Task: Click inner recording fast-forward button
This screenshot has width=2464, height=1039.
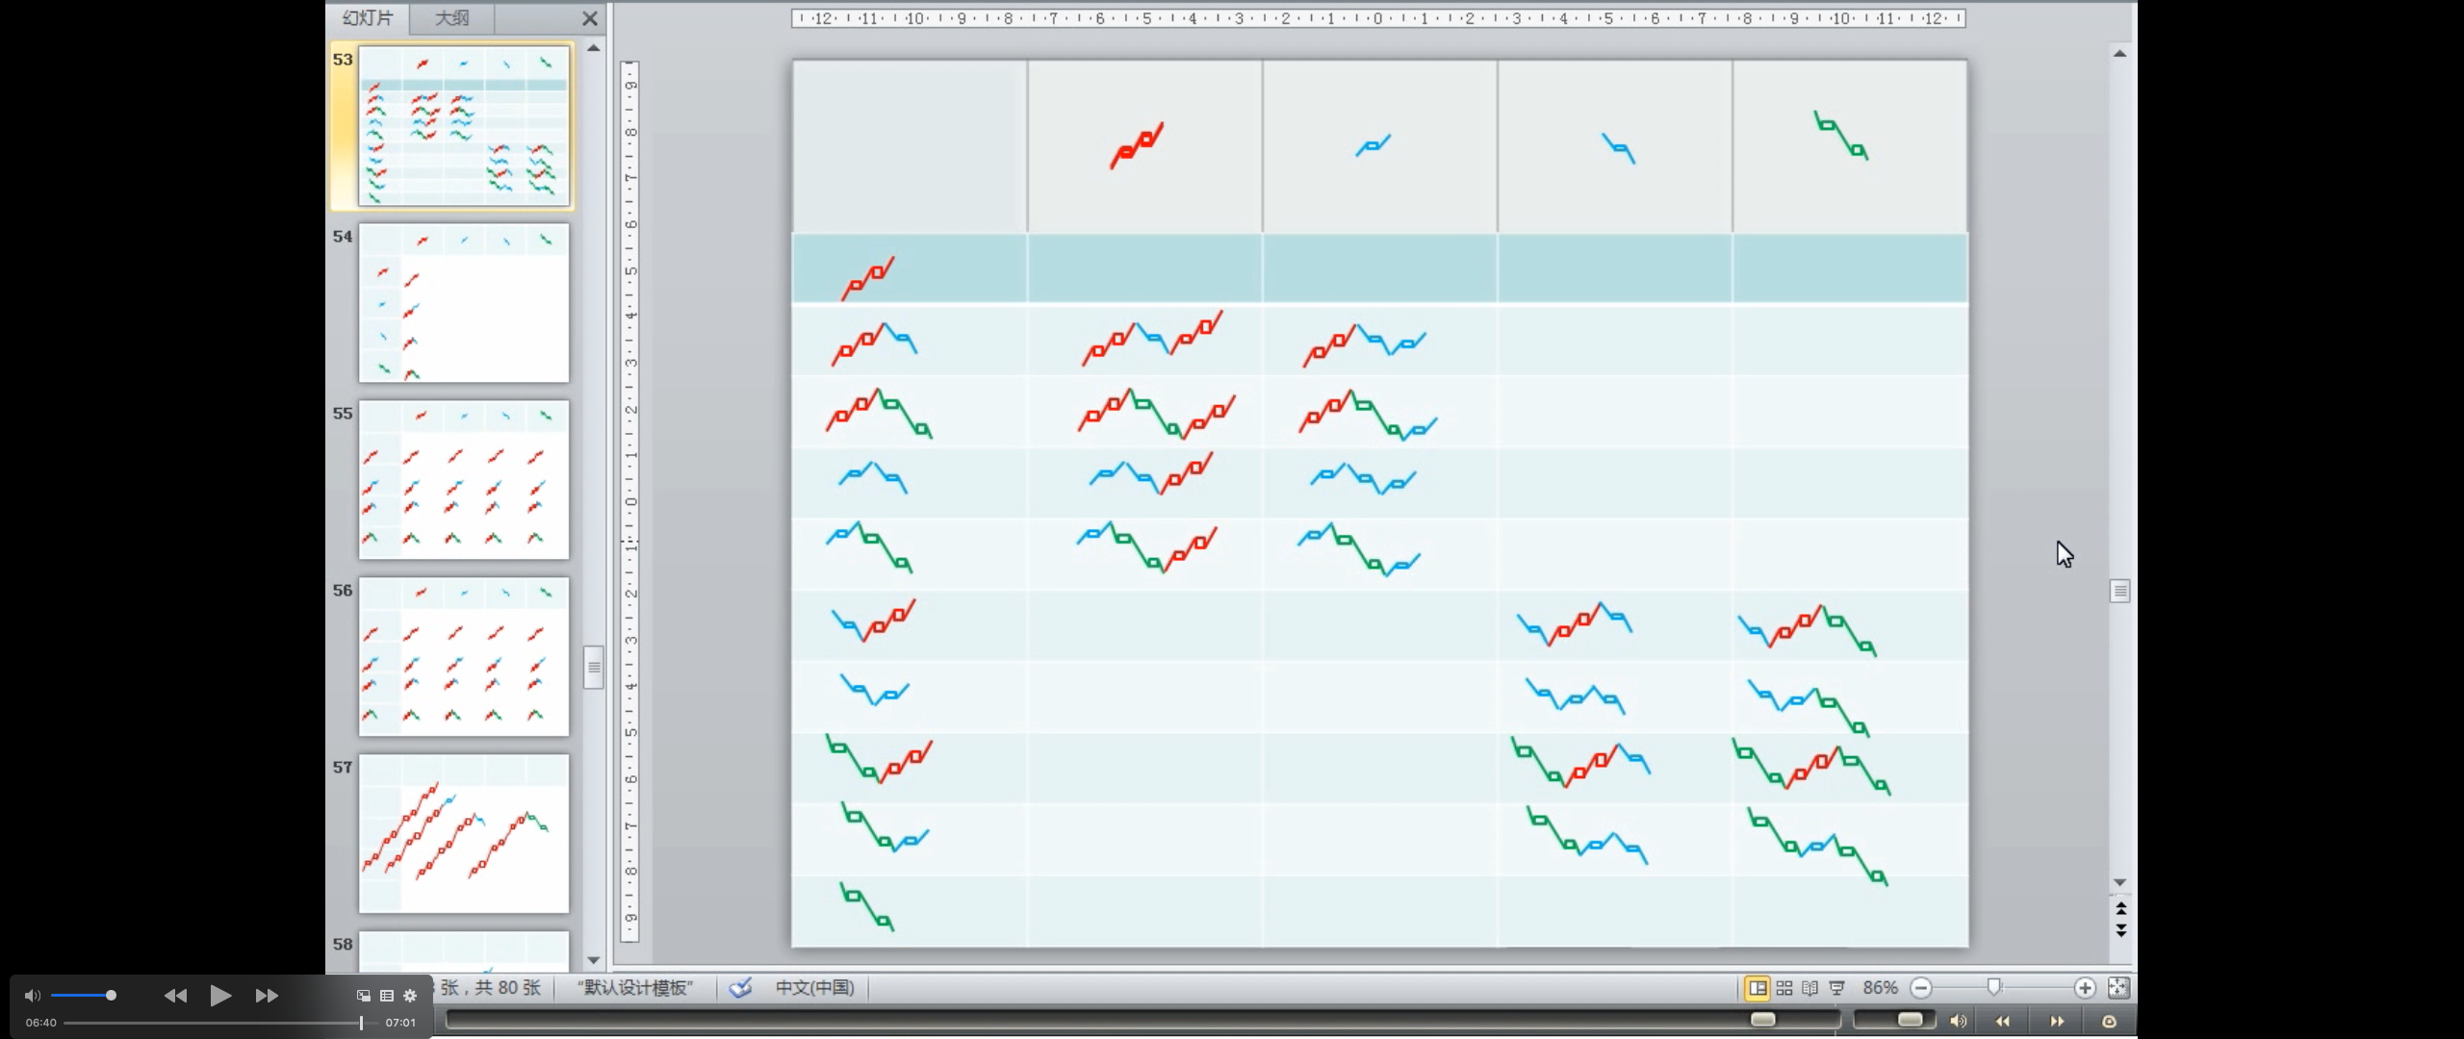Action: [x=2057, y=1021]
